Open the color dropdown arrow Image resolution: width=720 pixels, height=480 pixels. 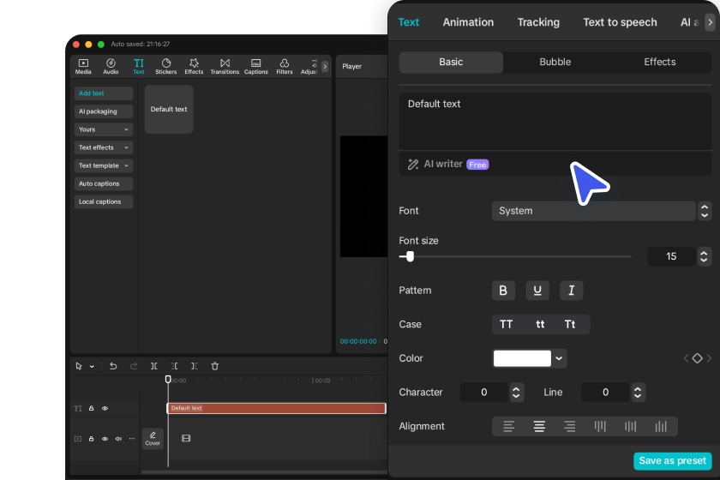[x=559, y=359]
